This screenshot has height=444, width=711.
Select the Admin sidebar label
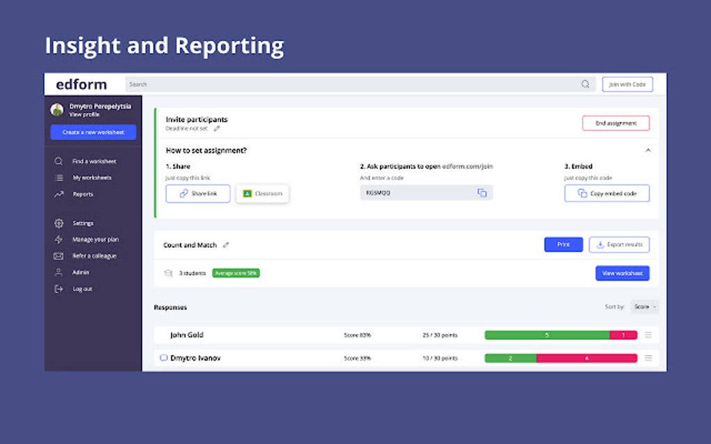(x=81, y=272)
